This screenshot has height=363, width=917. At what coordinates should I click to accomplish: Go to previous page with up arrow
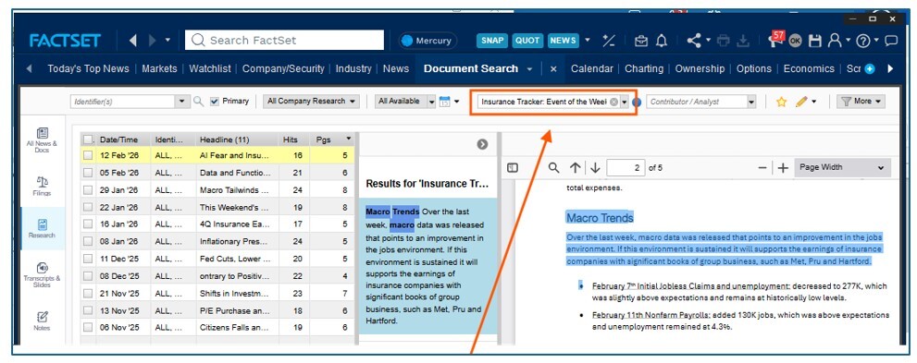click(575, 168)
